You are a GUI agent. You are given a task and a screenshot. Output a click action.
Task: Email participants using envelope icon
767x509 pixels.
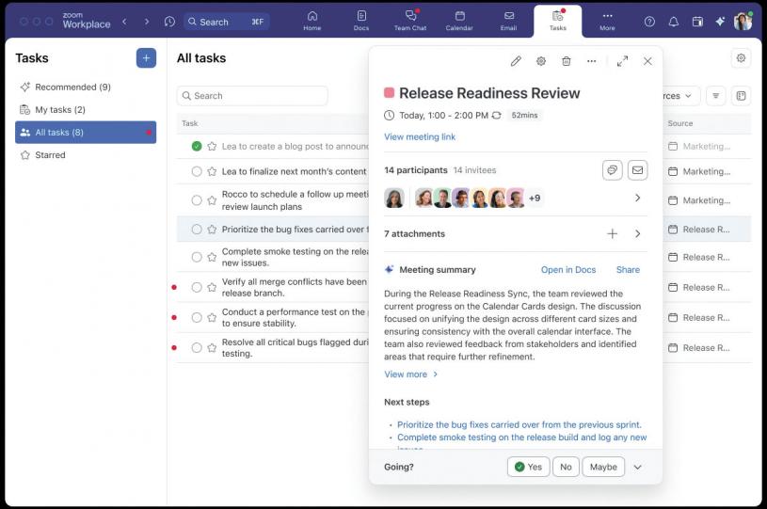click(x=638, y=170)
